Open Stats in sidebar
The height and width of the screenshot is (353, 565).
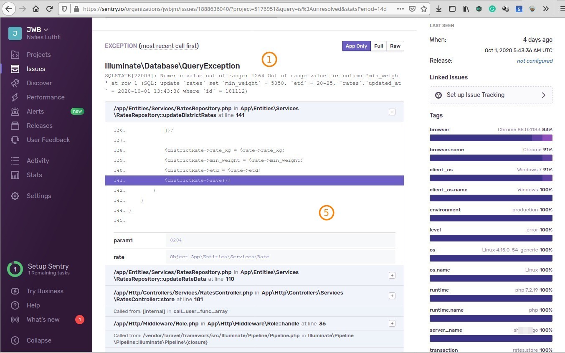[34, 175]
